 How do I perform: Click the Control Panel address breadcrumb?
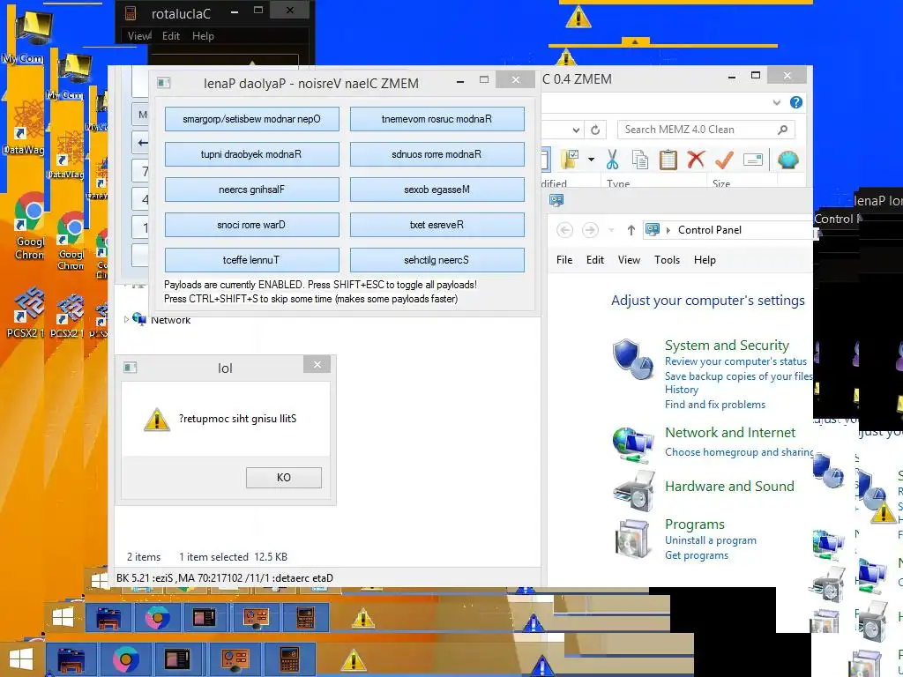(x=710, y=230)
